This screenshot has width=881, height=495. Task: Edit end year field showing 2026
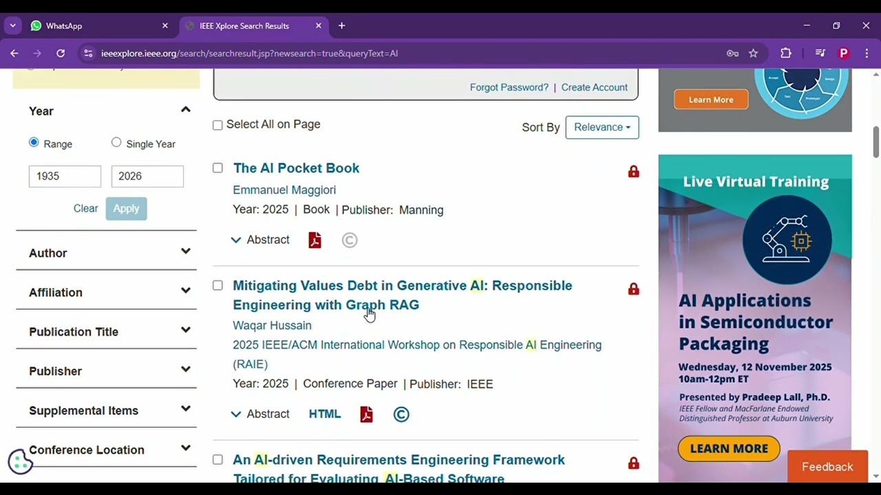pyautogui.click(x=147, y=176)
